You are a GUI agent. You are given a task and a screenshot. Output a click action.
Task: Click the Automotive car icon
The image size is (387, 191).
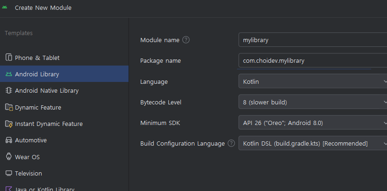8,140
